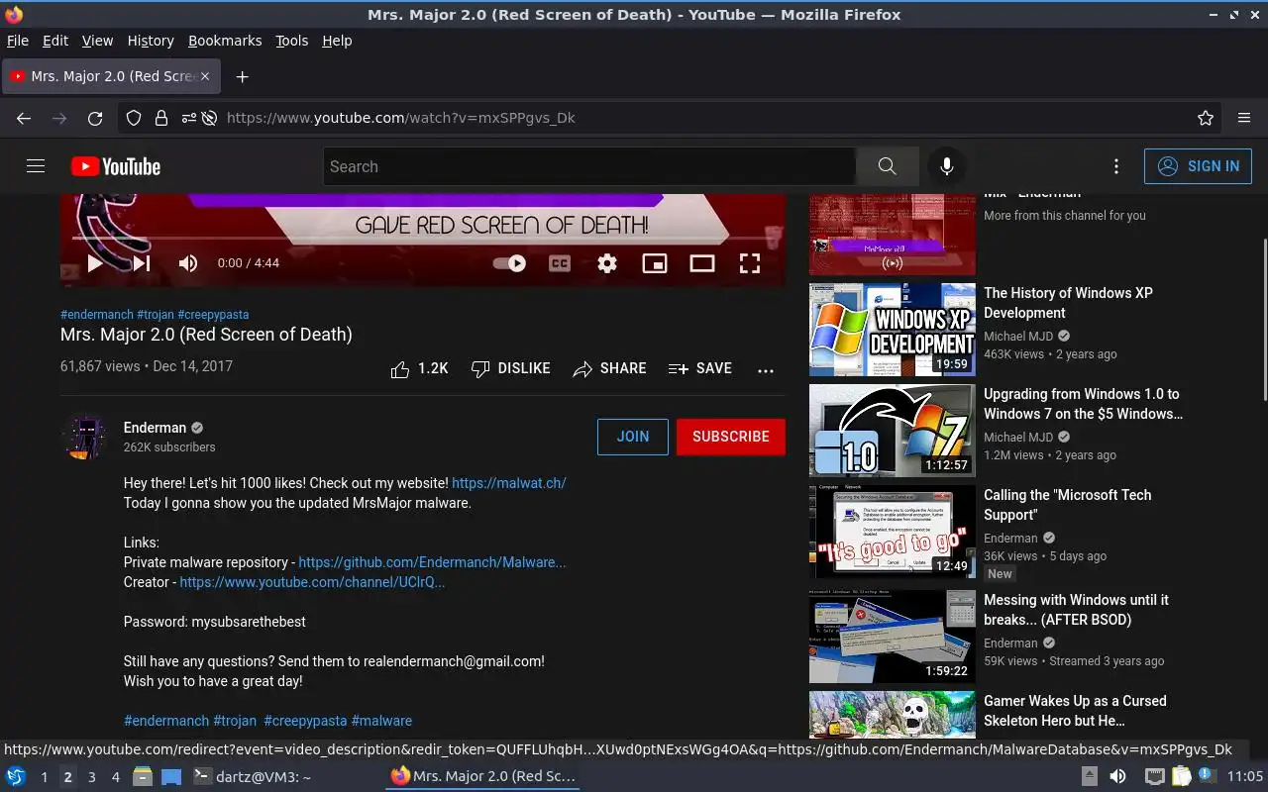
Task: Open YouTube settings three-dot menu
Action: point(1116,166)
